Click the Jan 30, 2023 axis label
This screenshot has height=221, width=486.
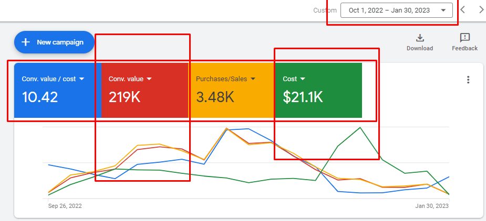coord(432,206)
